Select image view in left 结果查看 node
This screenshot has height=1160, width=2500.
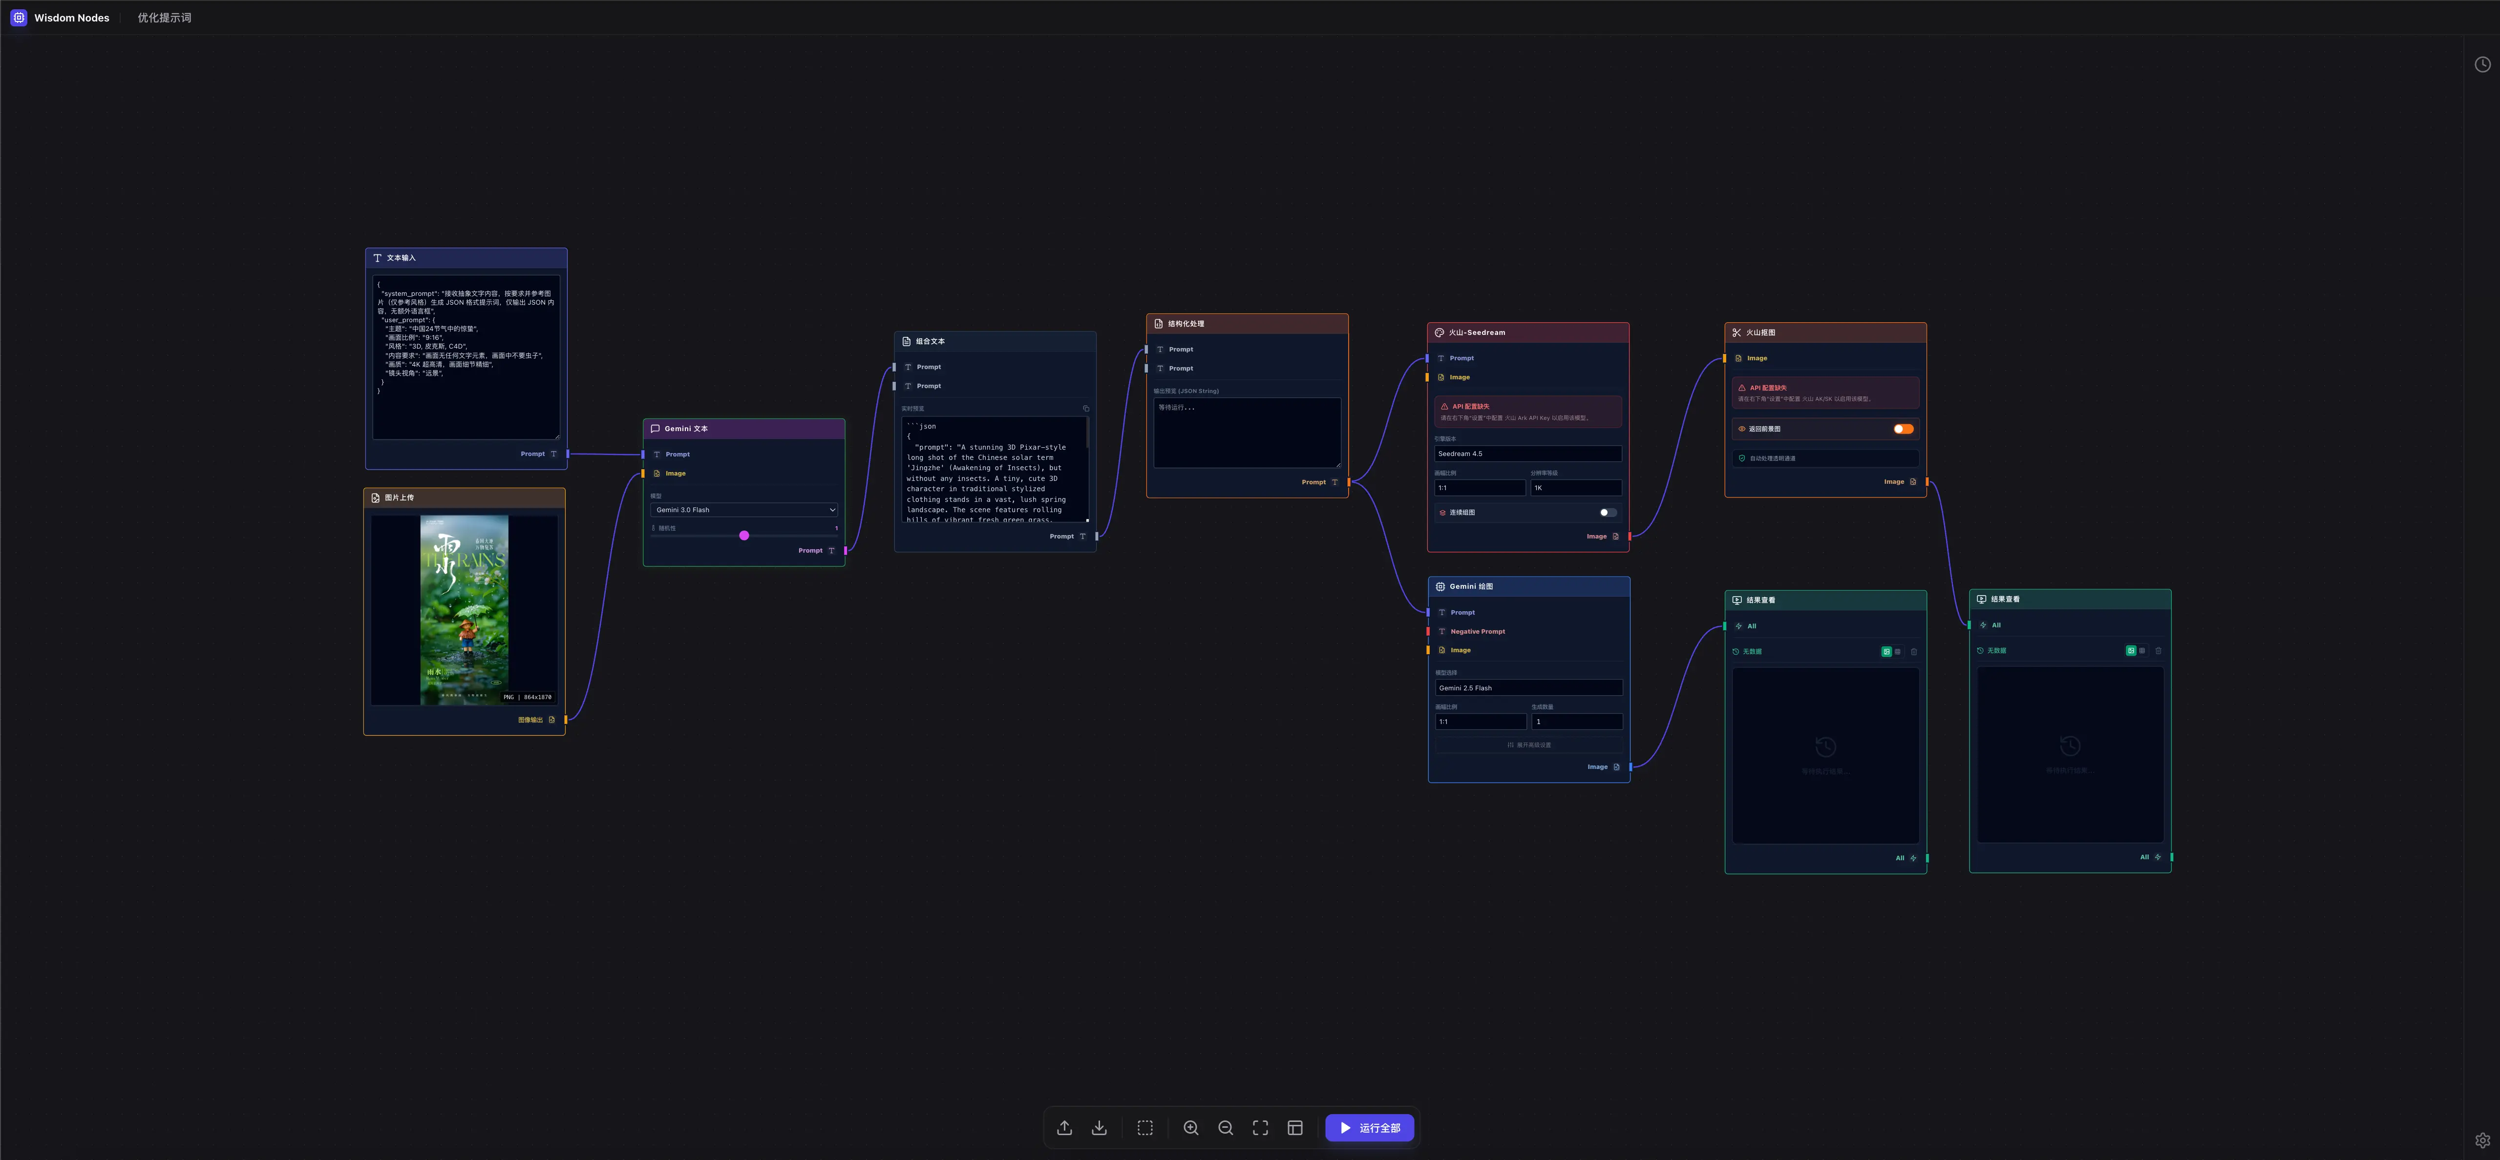(1886, 652)
